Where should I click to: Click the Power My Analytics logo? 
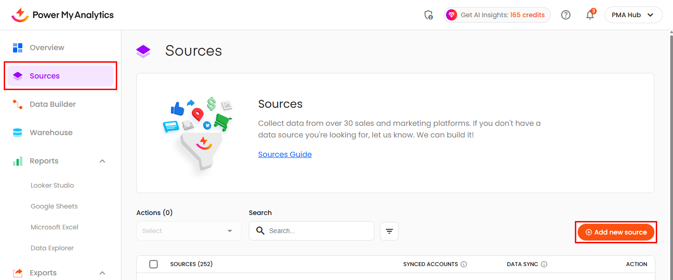coord(62,15)
